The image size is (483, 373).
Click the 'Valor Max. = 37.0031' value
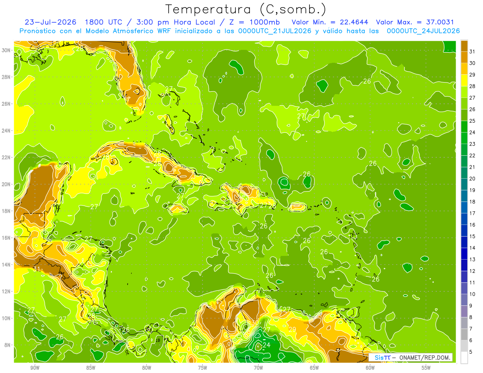(415, 22)
